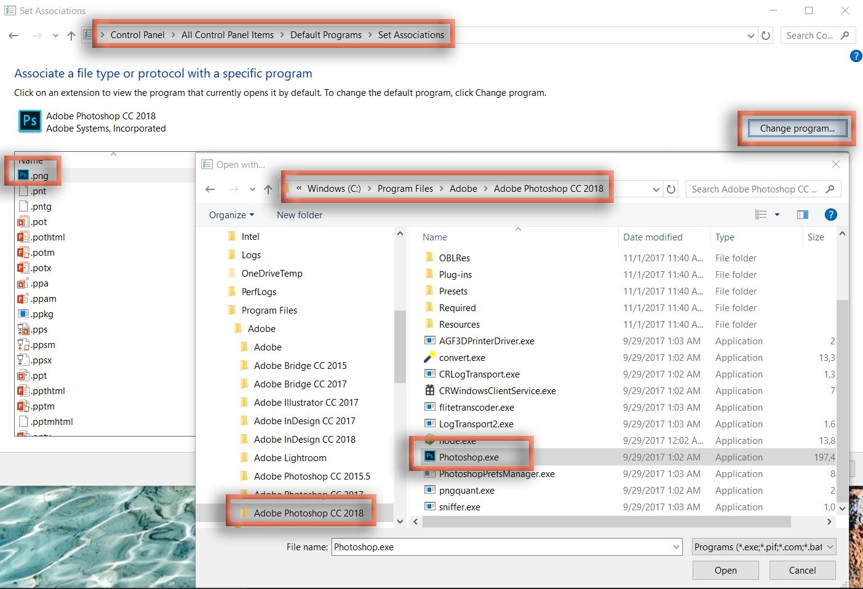Open the Resources folder row

(x=459, y=324)
